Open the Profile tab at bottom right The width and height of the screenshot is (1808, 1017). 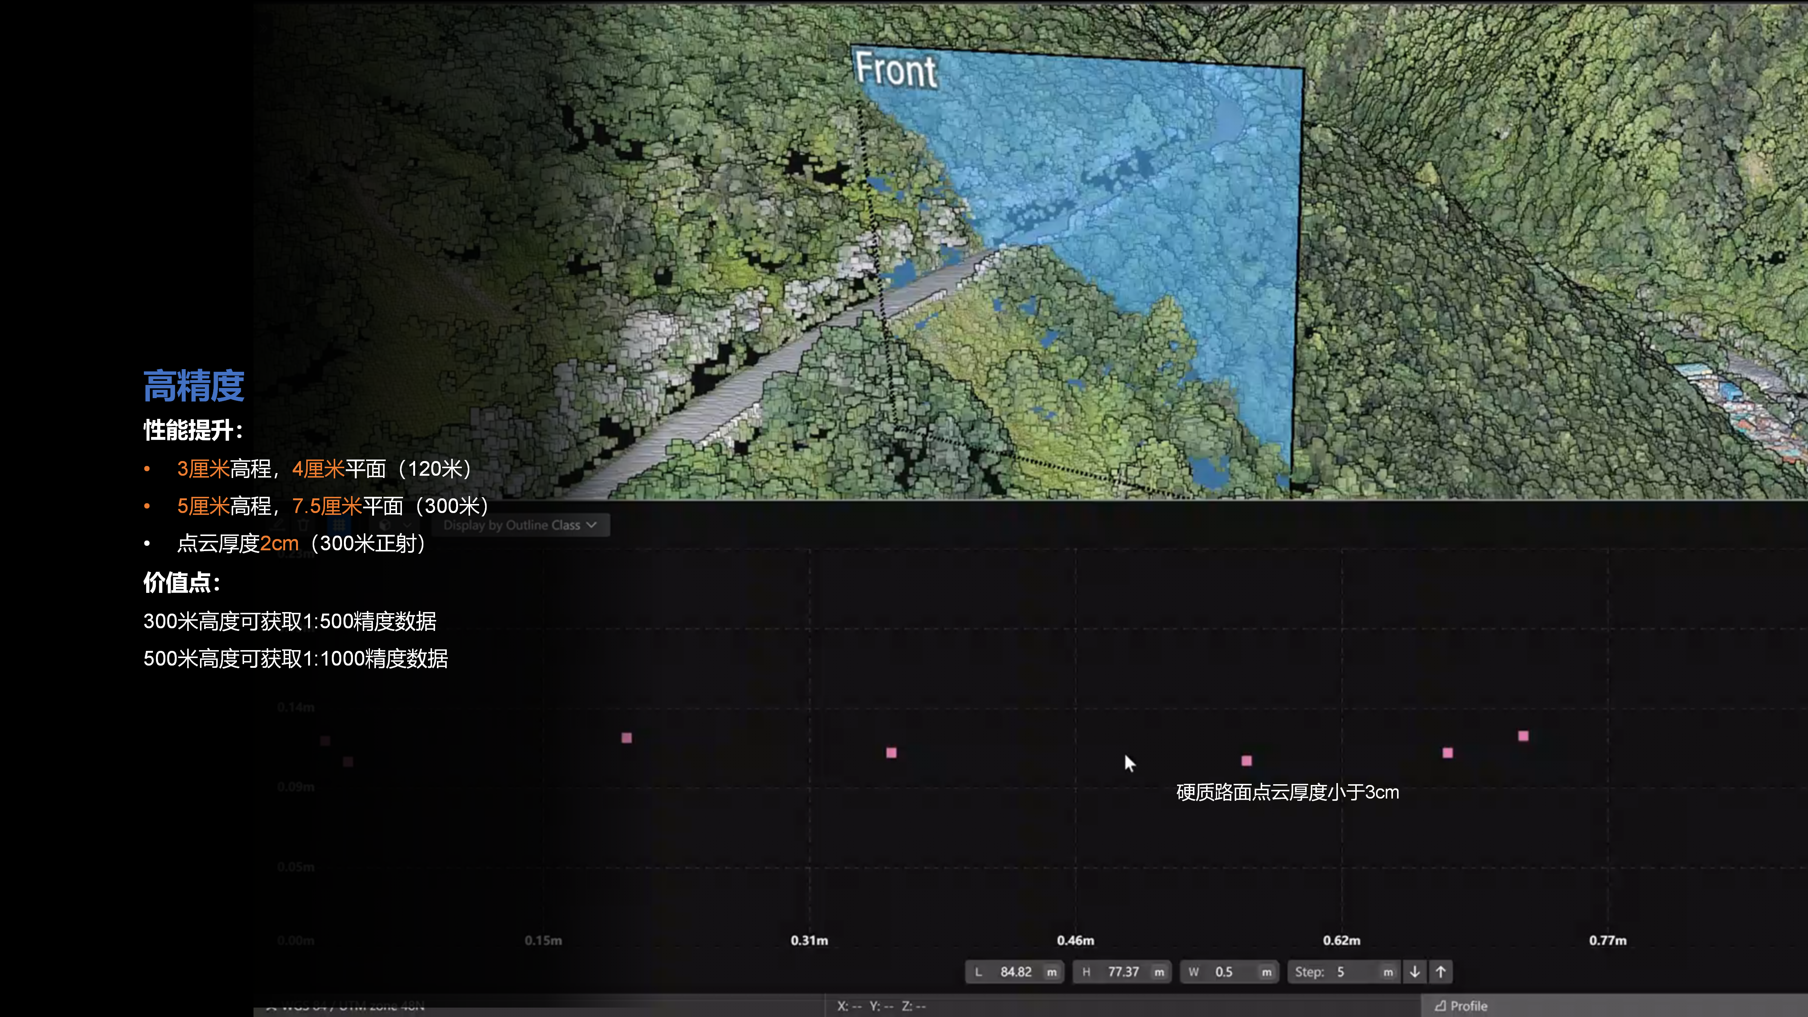[x=1461, y=1006]
